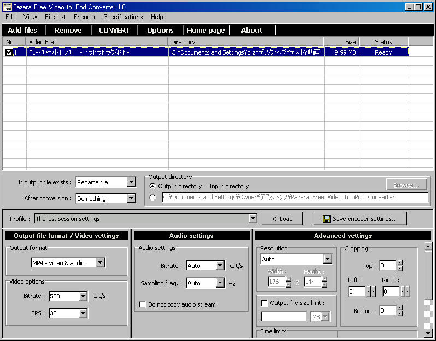Click the Bottom cropping value spinner
Viewport: 436px width, 341px height.
point(399,311)
